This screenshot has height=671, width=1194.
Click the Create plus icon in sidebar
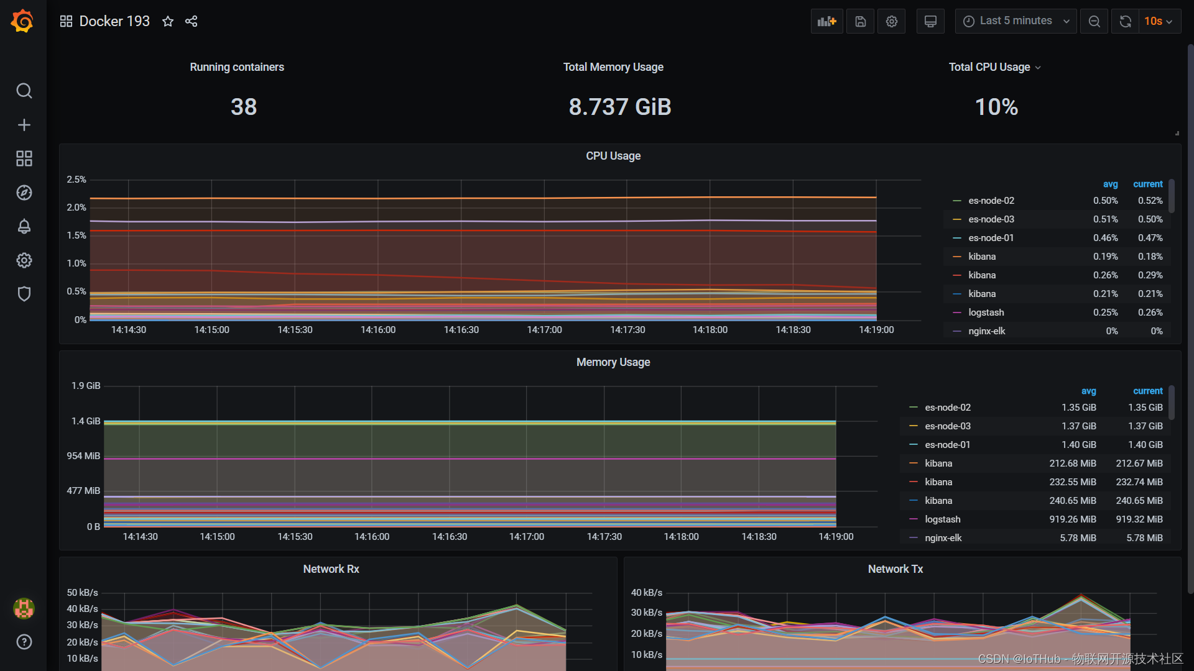[x=24, y=125]
